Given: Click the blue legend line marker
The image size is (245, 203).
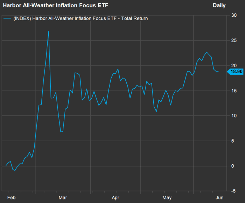Looking at the screenshot, I should (x=7, y=18).
